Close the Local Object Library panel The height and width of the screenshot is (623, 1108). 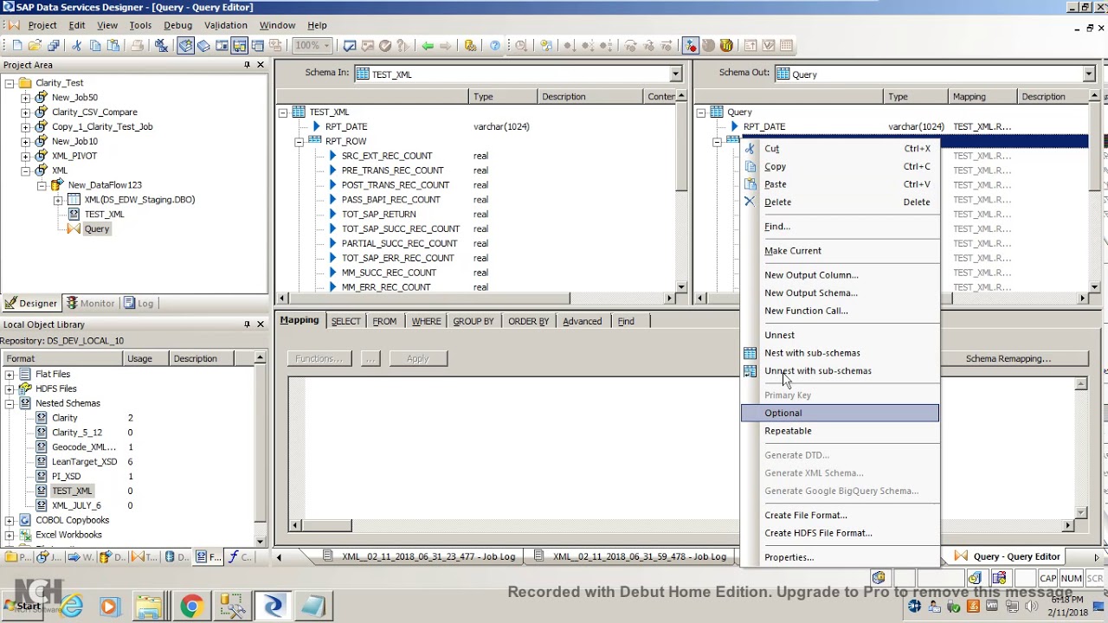point(261,324)
